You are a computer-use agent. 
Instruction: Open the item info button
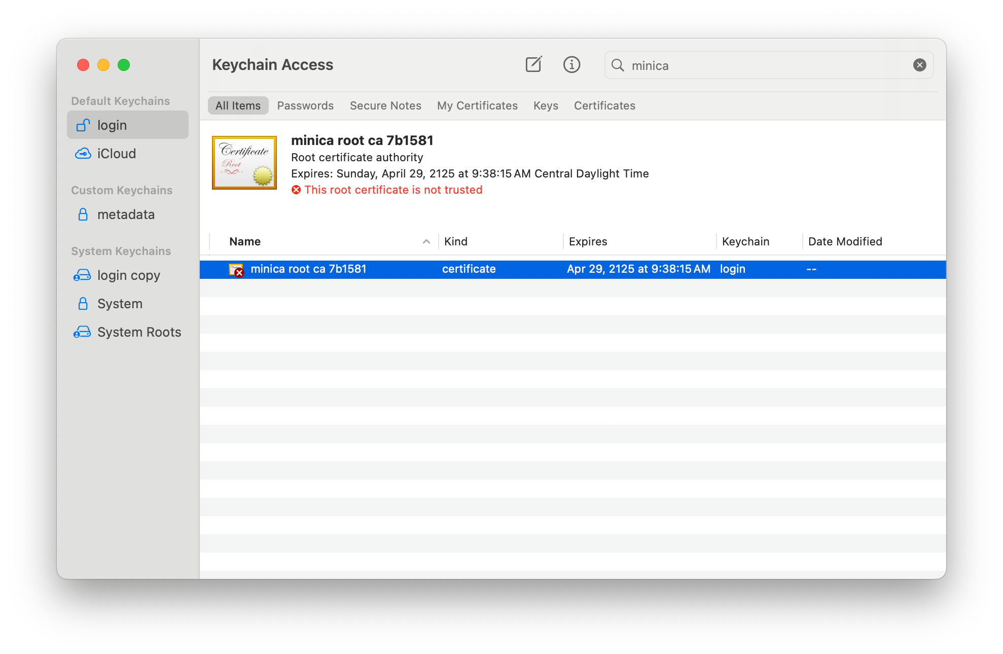point(571,65)
